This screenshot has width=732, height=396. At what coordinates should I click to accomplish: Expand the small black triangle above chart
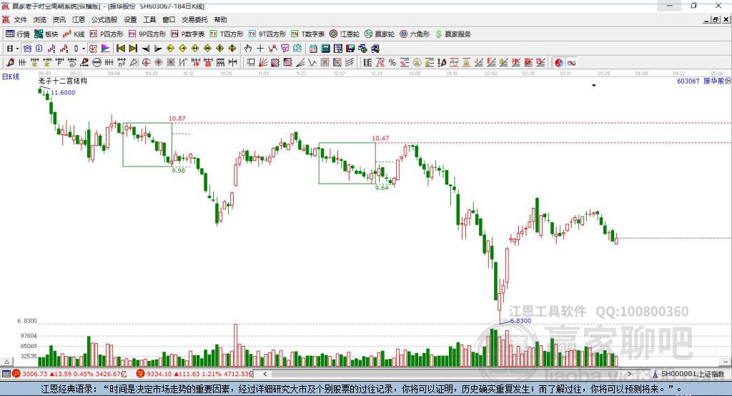coord(594,86)
